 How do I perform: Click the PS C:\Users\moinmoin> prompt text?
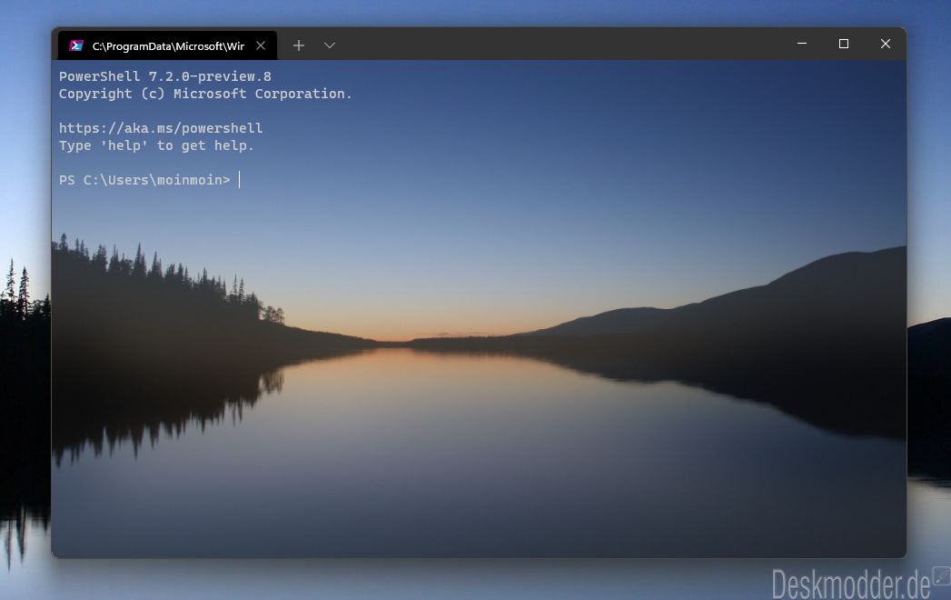144,180
